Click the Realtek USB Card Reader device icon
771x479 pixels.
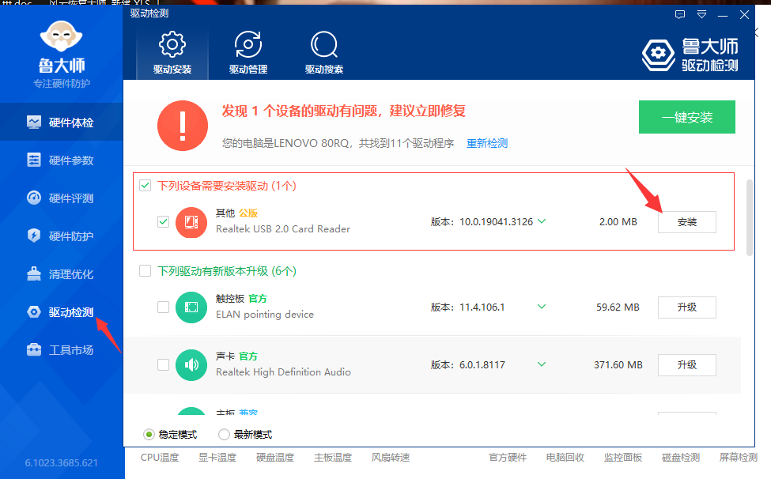click(191, 222)
